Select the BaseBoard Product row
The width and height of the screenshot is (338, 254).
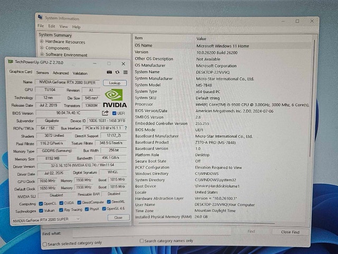223,142
